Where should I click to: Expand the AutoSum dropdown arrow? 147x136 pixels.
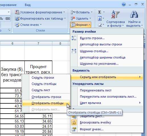click(104, 12)
